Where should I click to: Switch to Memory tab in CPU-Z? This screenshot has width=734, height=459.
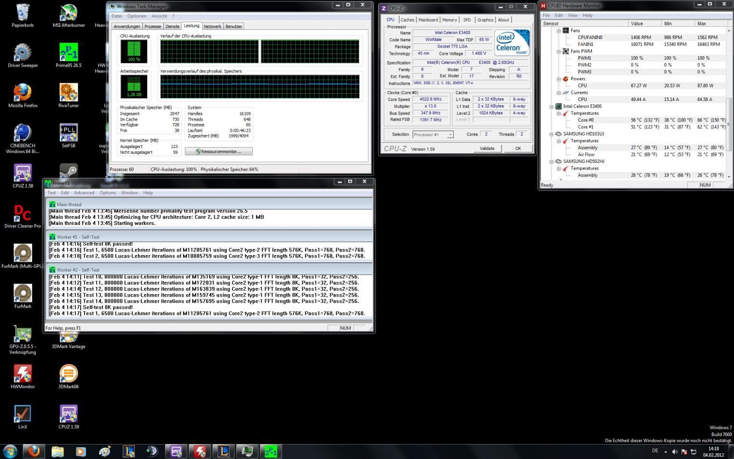pos(450,20)
